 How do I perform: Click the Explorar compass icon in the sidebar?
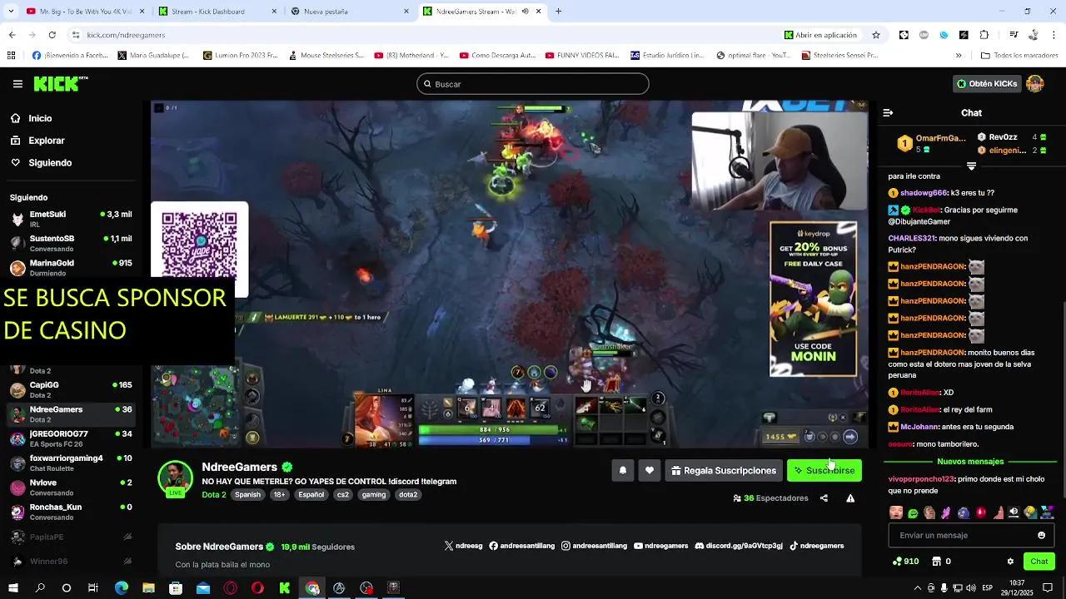[17, 140]
